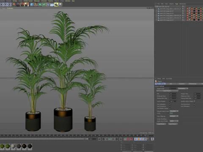
Task: Click the Load Preset button
Action: pyautogui.click(x=161, y=124)
